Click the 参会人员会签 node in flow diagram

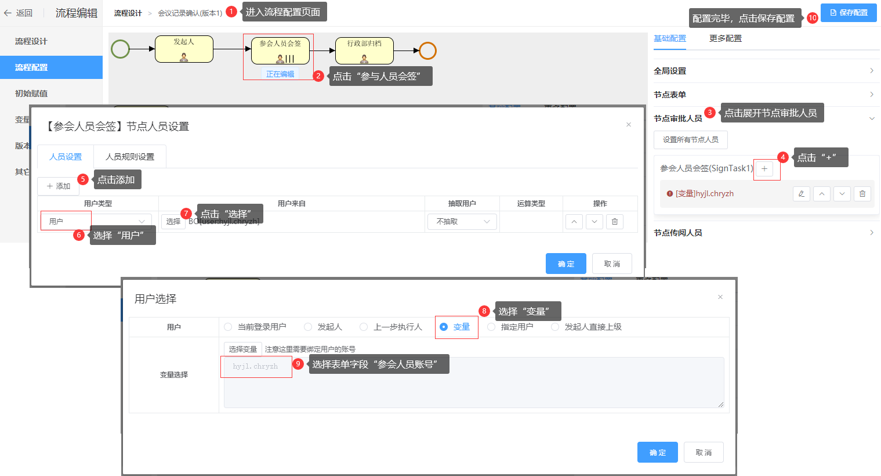click(x=280, y=51)
